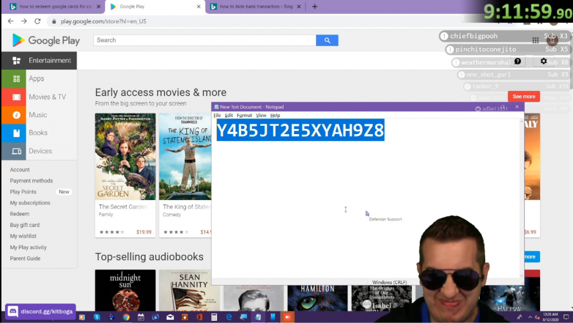Click Buy gift card
Viewport: 573px width, 323px height.
pyautogui.click(x=25, y=225)
